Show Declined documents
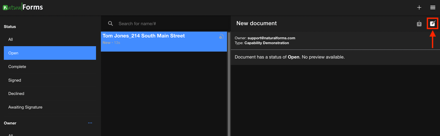This screenshot has height=136, width=440. (x=50, y=94)
